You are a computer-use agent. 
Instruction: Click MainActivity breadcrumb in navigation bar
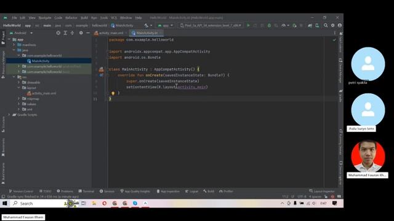click(122, 25)
